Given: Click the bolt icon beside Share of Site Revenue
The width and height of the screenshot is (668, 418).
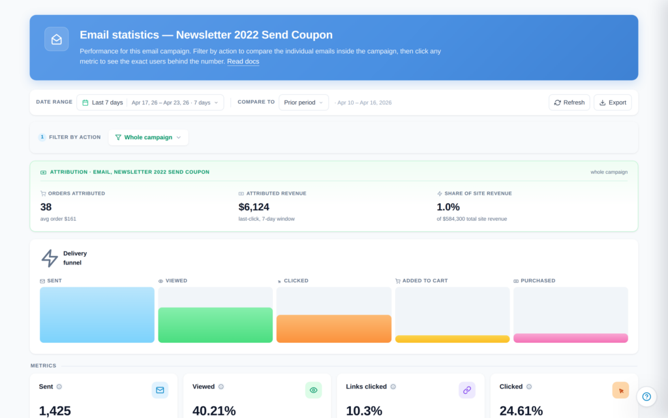Looking at the screenshot, I should point(440,193).
